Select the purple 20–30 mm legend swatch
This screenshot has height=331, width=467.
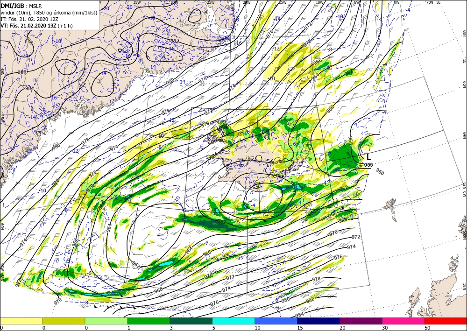coord(361,321)
